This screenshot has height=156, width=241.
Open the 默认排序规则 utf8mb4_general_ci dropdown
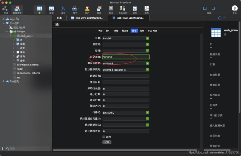[x=148, y=69]
